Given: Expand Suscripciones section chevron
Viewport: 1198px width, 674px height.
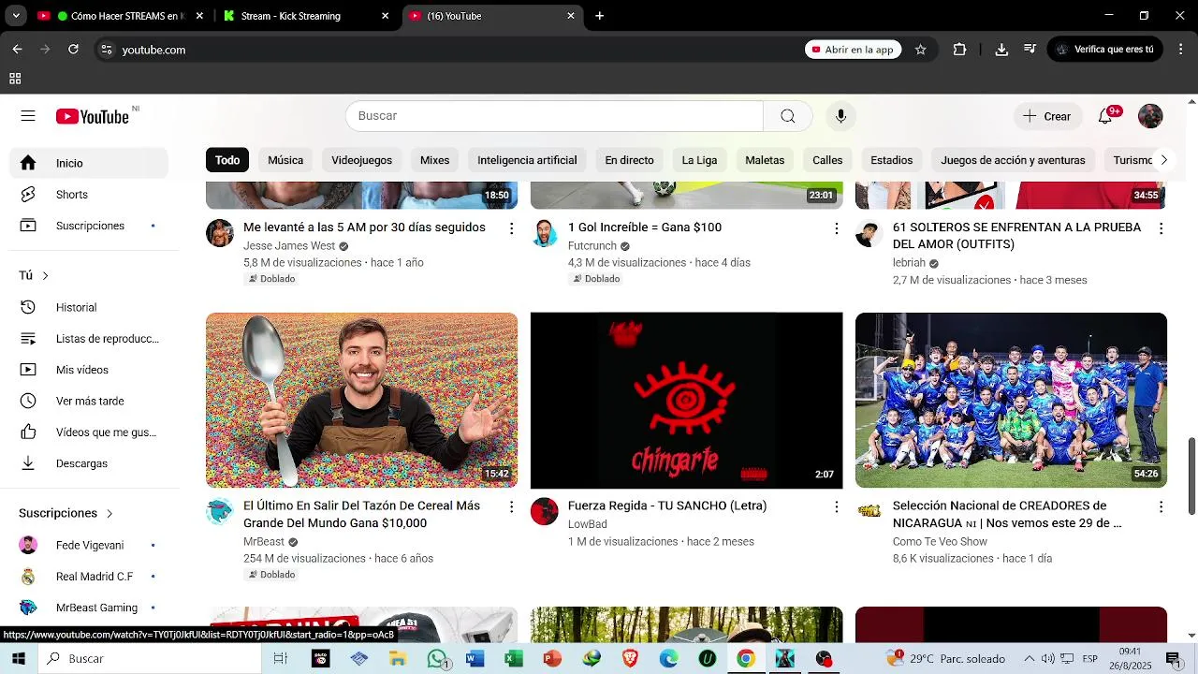Looking at the screenshot, I should pyautogui.click(x=109, y=513).
